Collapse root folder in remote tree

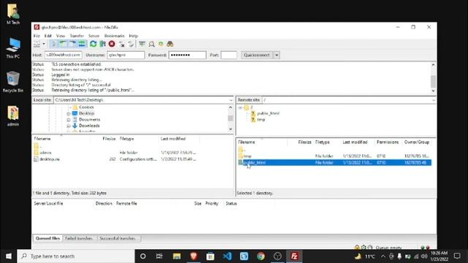point(240,107)
